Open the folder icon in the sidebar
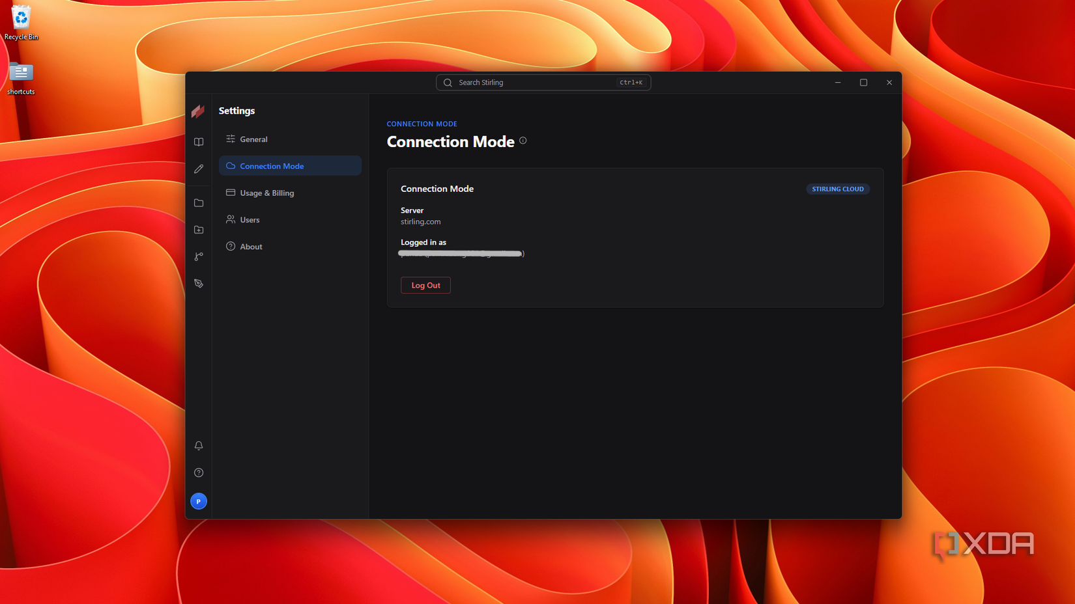The width and height of the screenshot is (1075, 604). click(x=199, y=203)
